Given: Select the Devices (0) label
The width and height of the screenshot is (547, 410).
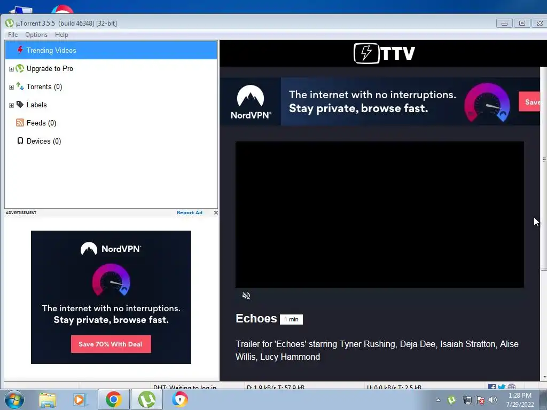Looking at the screenshot, I should tap(44, 141).
